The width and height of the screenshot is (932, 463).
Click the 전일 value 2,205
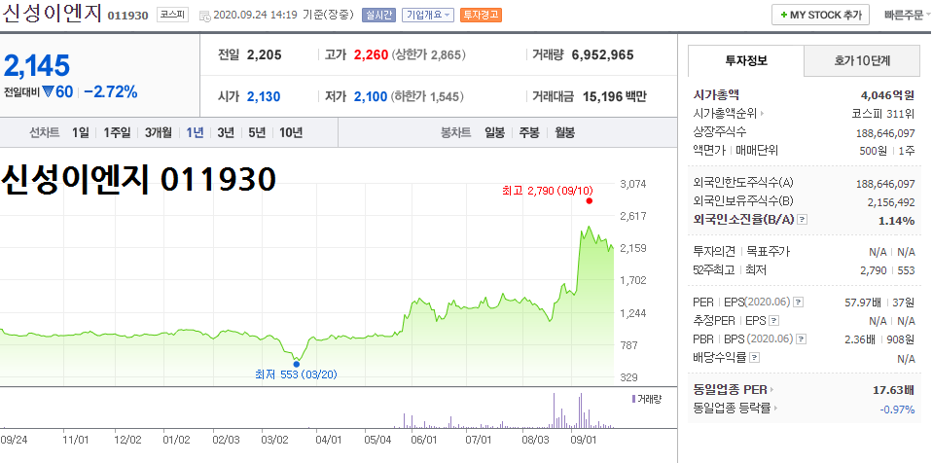tap(265, 55)
